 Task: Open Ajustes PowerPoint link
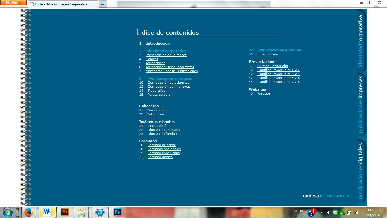click(273, 66)
